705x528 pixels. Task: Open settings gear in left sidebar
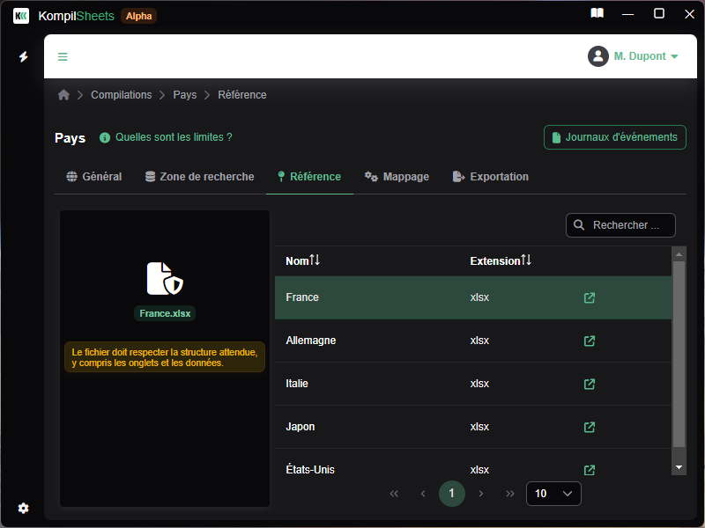(24, 508)
